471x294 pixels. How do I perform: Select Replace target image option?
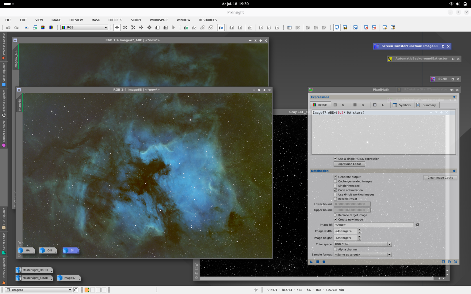point(335,215)
